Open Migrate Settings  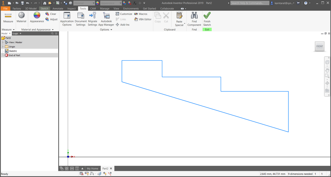click(92, 19)
